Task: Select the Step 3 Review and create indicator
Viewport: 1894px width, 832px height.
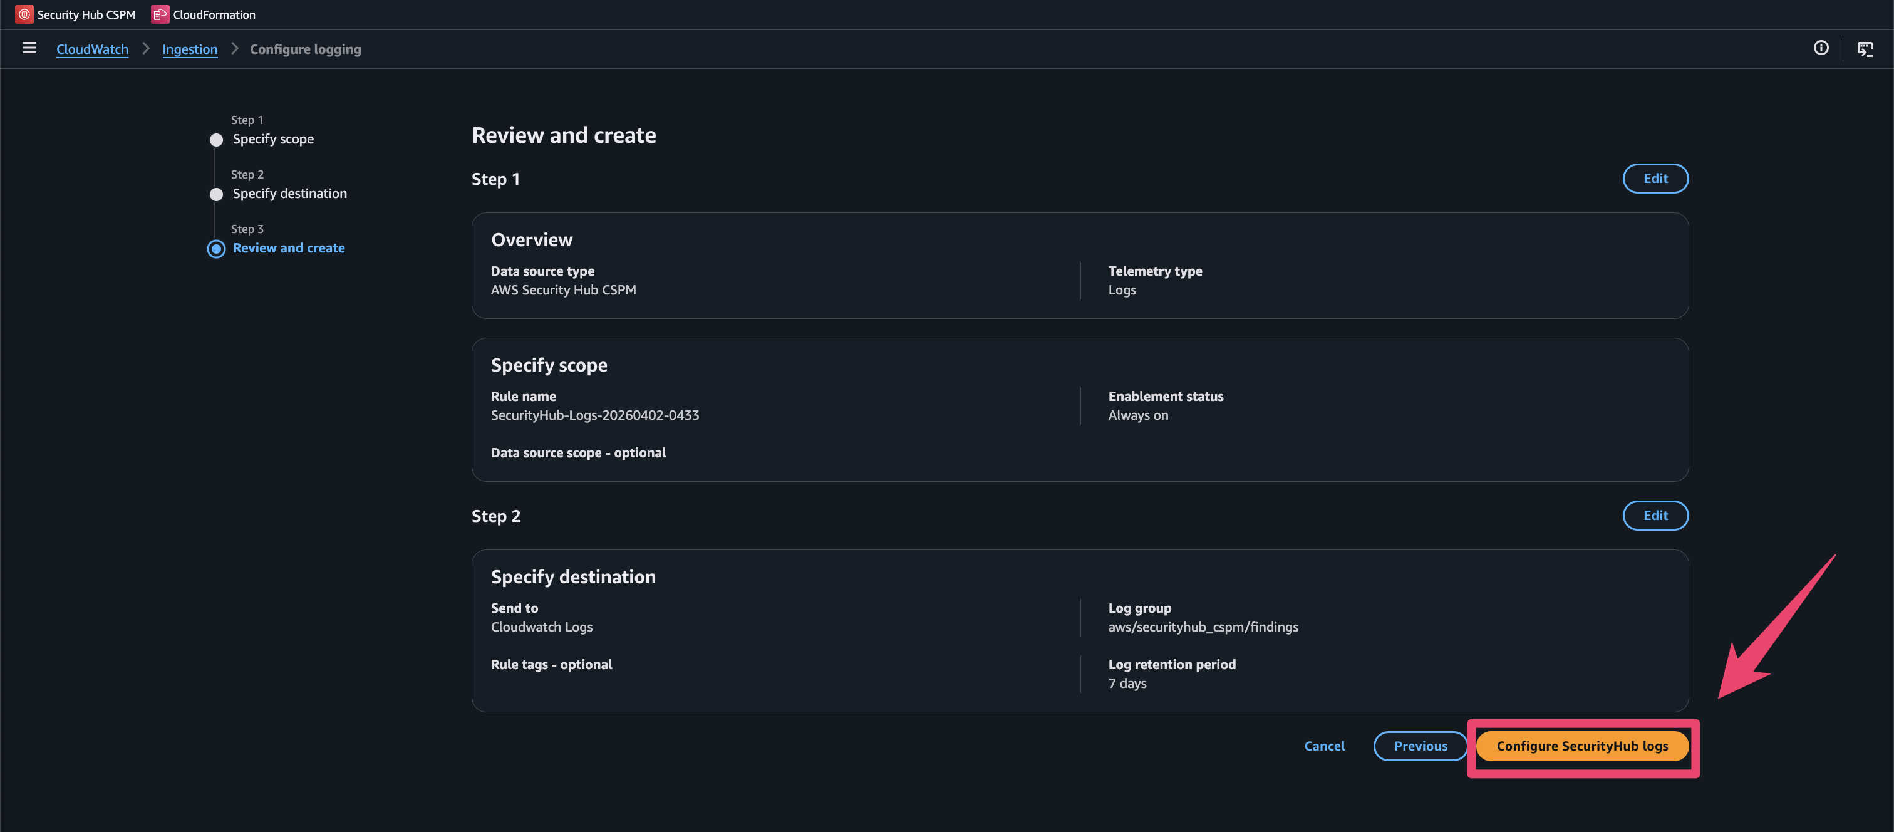Action: pos(216,249)
